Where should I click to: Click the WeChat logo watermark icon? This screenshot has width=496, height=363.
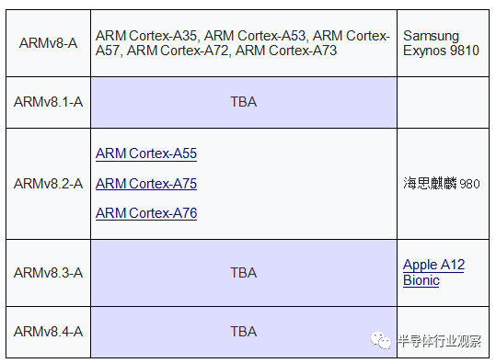click(381, 340)
